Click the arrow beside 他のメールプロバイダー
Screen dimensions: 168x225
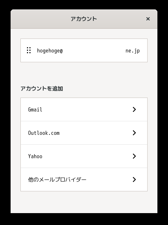coord(134,180)
